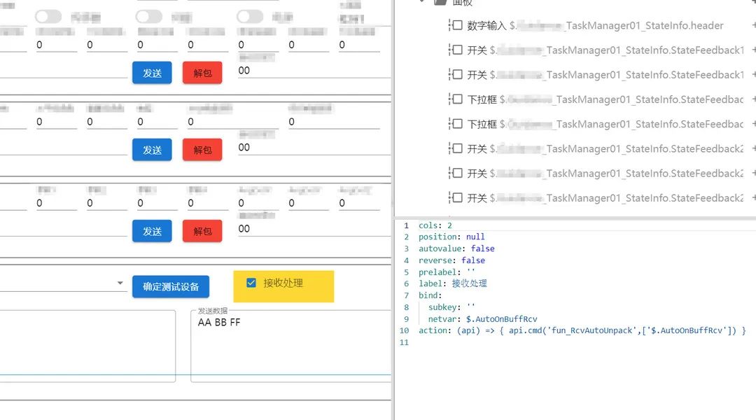Select the first 下拉框 StateFeedback tree row text

(605, 99)
